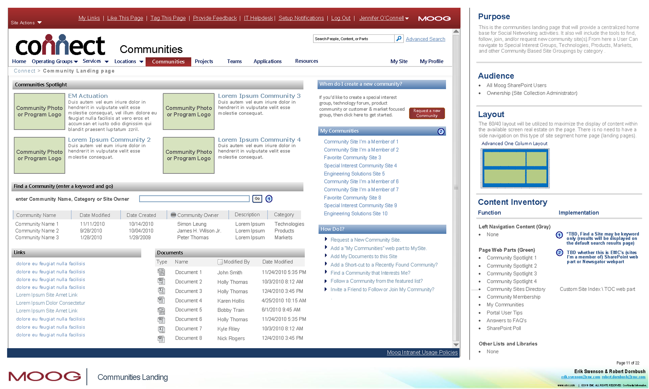The height and width of the screenshot is (389, 649).
Task: Expand the Operating Groups menu arrow
Action: click(x=76, y=62)
